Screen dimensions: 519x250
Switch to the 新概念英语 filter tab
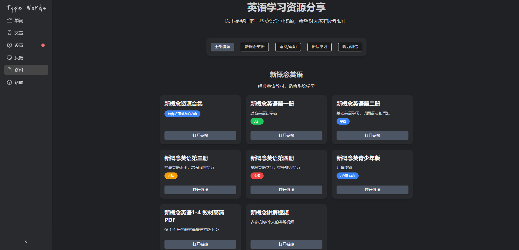[254, 47]
